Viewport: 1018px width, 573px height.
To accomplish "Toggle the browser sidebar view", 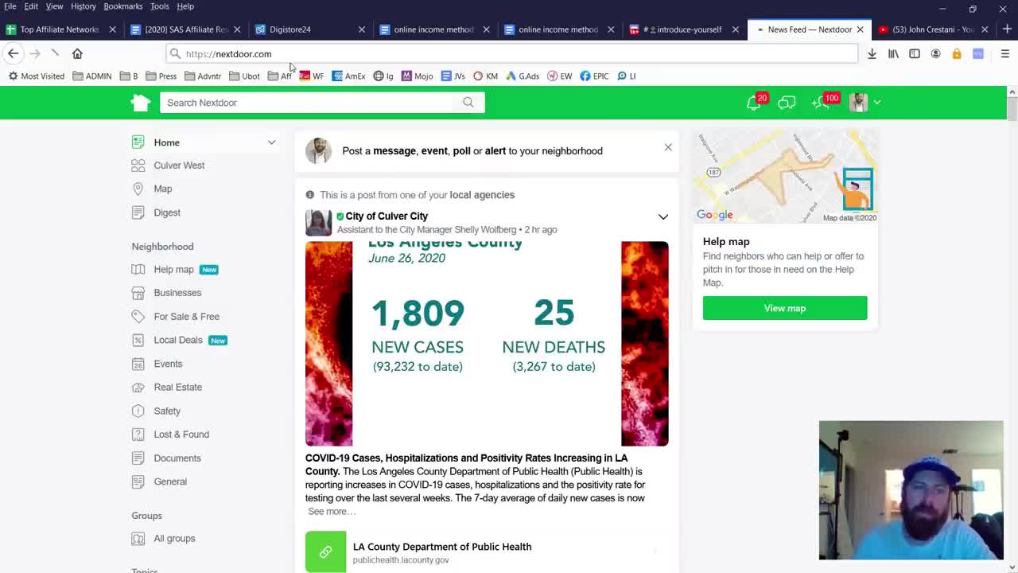I will pos(915,53).
